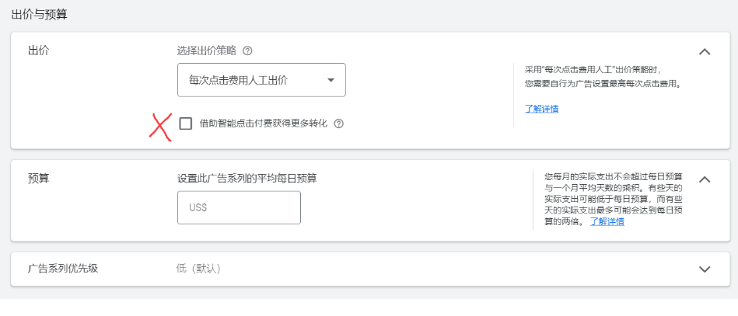Collapse the 预算 section using its chevron
This screenshot has height=316, width=738.
click(705, 179)
